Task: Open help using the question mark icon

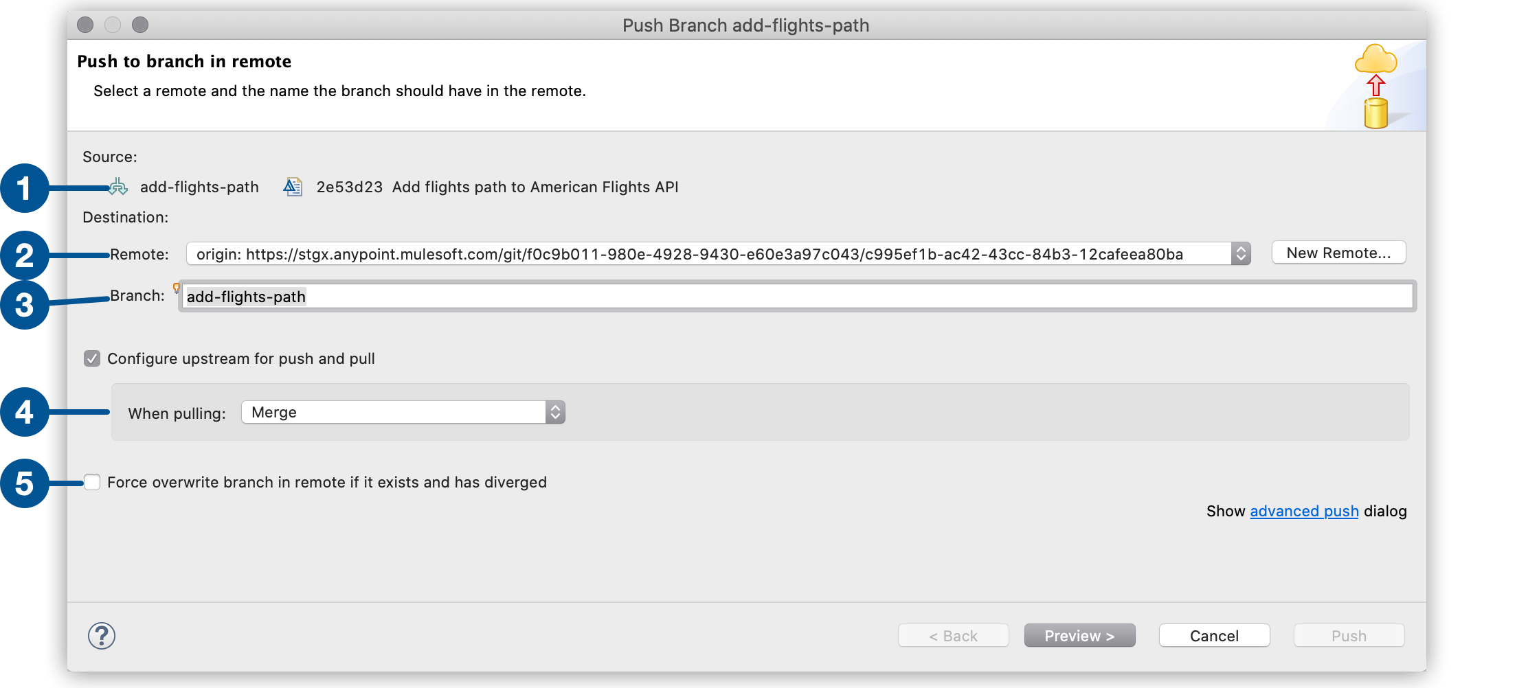Action: point(103,636)
